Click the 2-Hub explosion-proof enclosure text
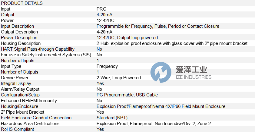The height and width of the screenshot is (132, 255). [x=172, y=43]
